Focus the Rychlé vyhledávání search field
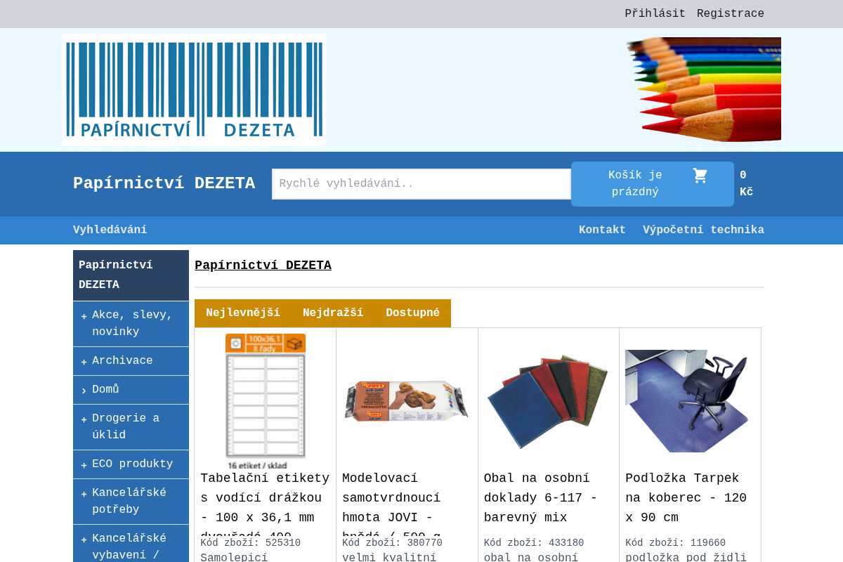This screenshot has height=562, width=843. point(421,184)
